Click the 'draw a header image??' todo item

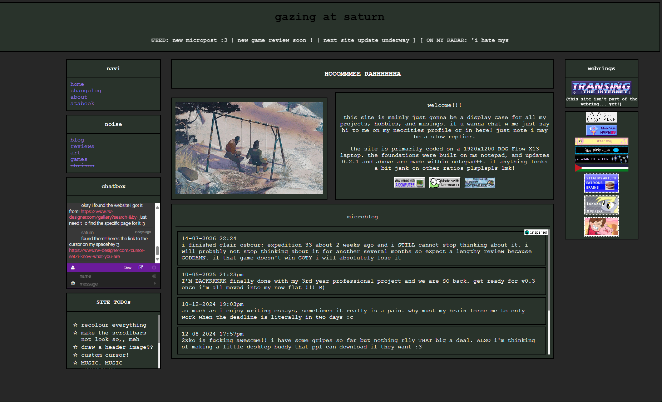(117, 347)
